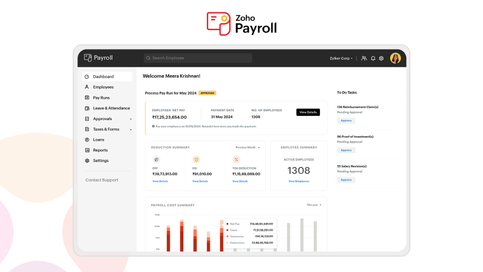Click View Details under ESI
The image size is (483, 272).
point(200,181)
